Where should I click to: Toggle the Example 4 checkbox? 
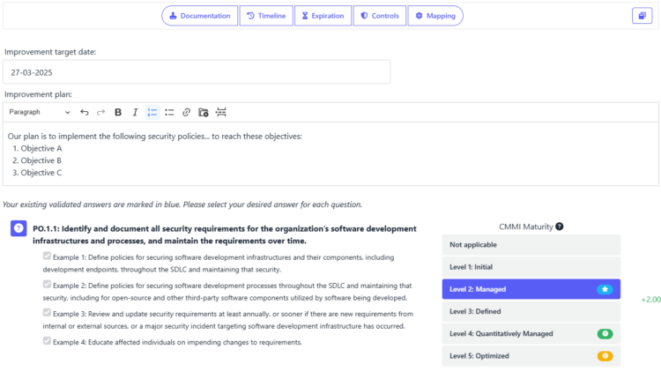(47, 340)
